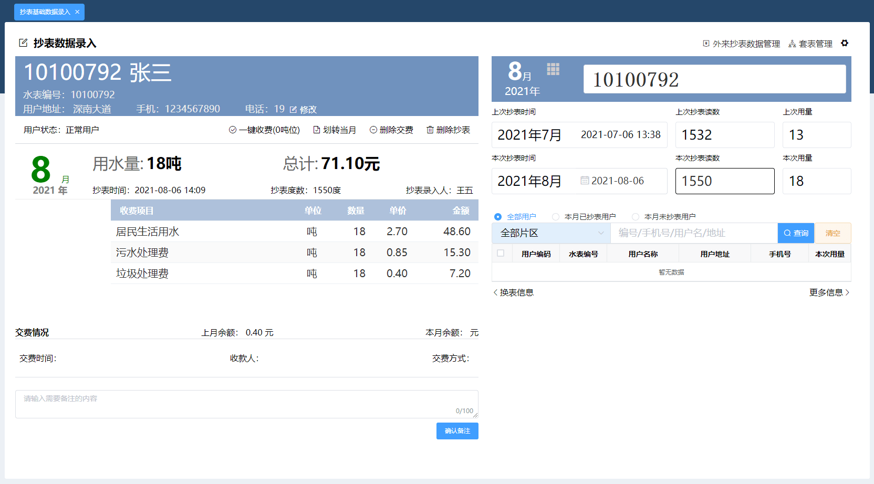Click the pencil icon next to 修改
This screenshot has height=484, width=874.
point(293,109)
